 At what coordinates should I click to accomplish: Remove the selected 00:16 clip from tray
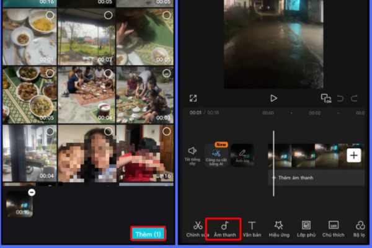(x=32, y=192)
